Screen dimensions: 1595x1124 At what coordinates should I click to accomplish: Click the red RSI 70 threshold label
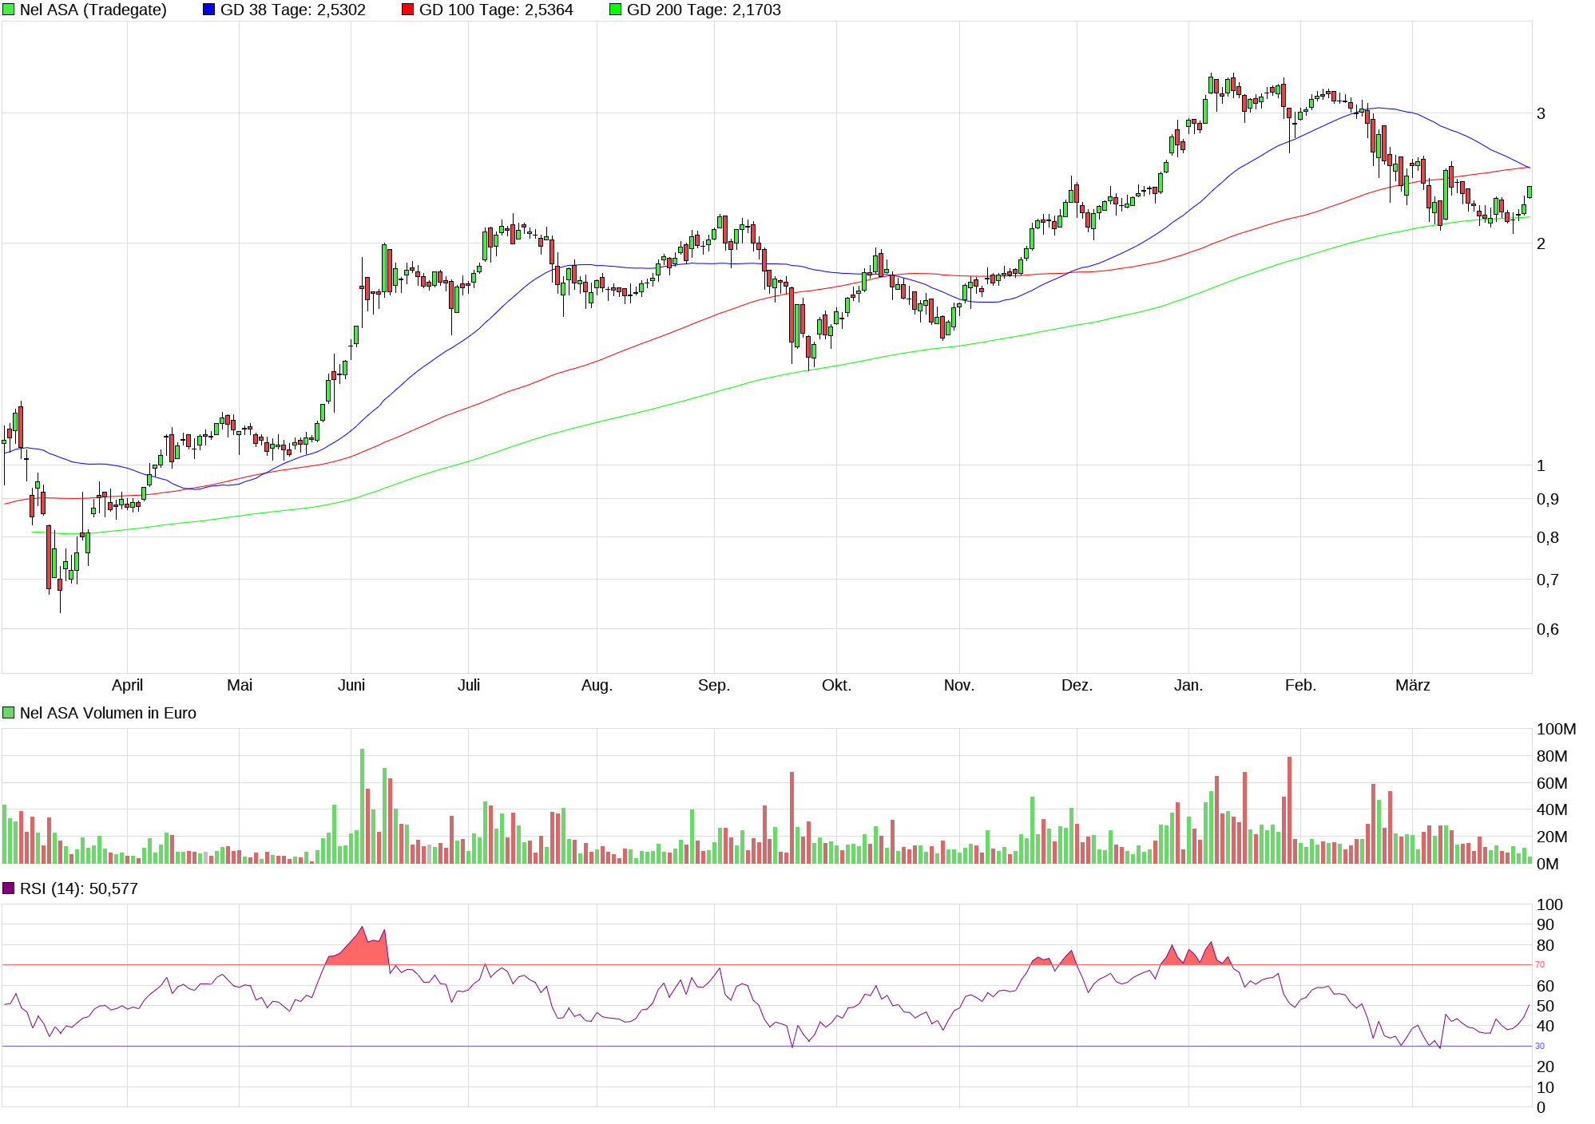coord(1540,964)
